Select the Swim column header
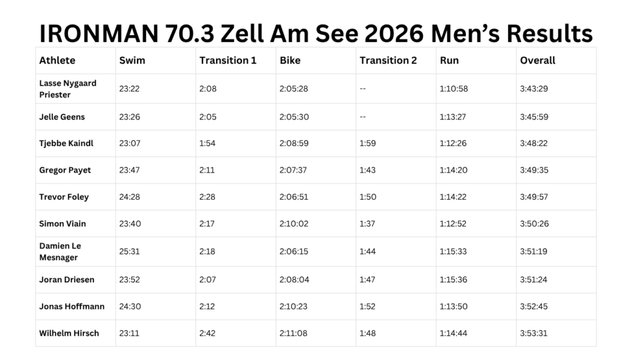The image size is (632, 355). [132, 60]
